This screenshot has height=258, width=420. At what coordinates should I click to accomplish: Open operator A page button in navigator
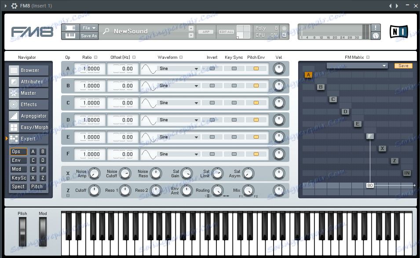33,151
